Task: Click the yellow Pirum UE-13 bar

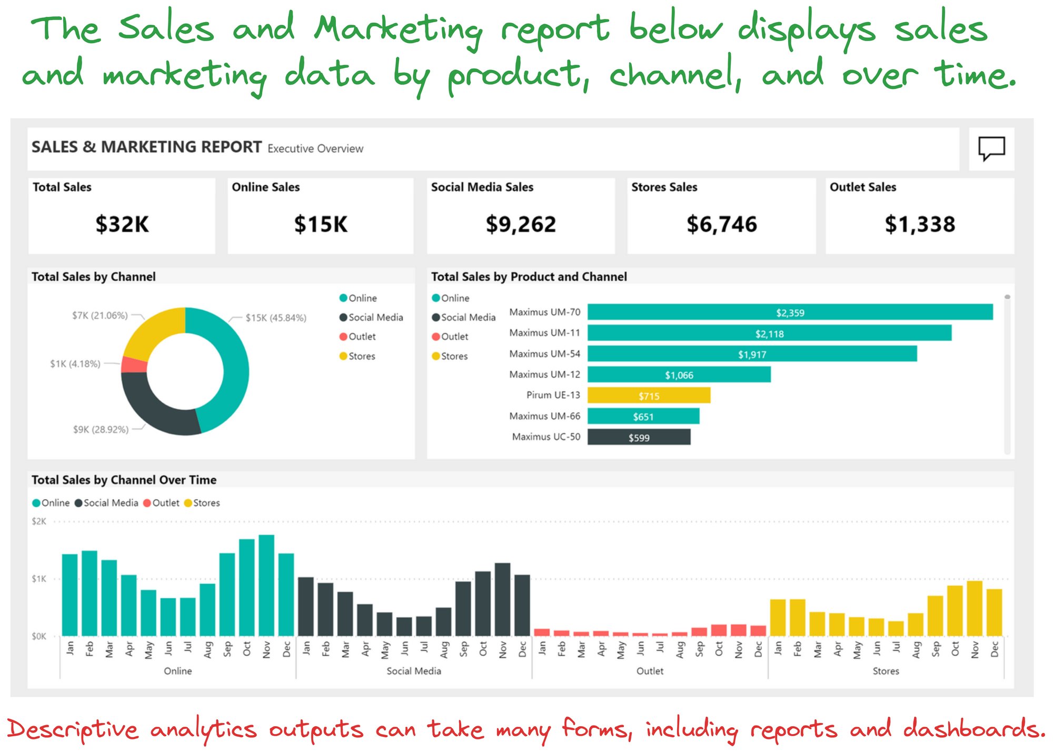Action: 649,395
